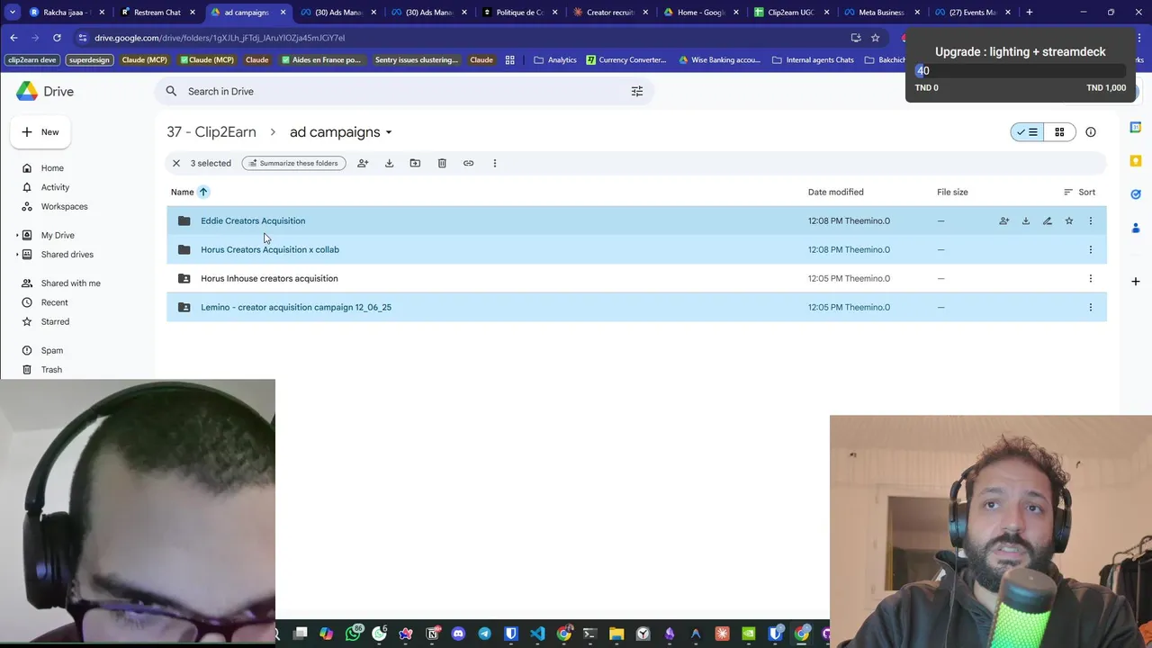The width and height of the screenshot is (1152, 648).
Task: Open the Starred section
Action: [x=55, y=321]
